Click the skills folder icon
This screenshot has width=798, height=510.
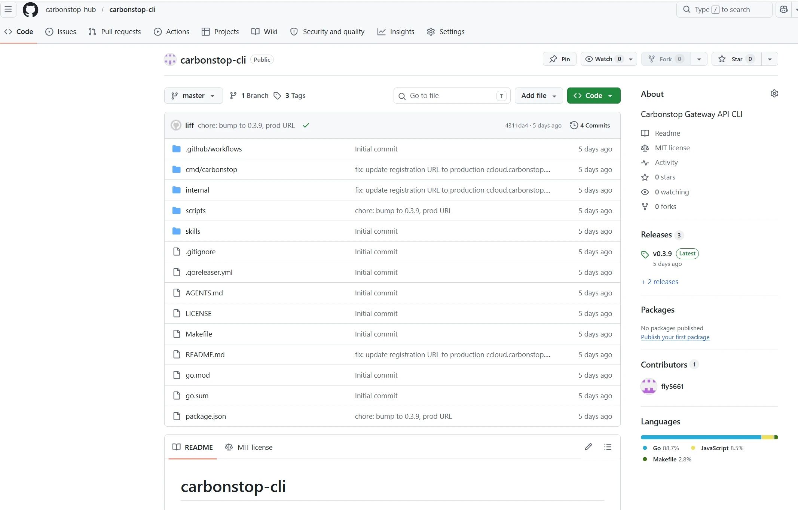coord(177,231)
